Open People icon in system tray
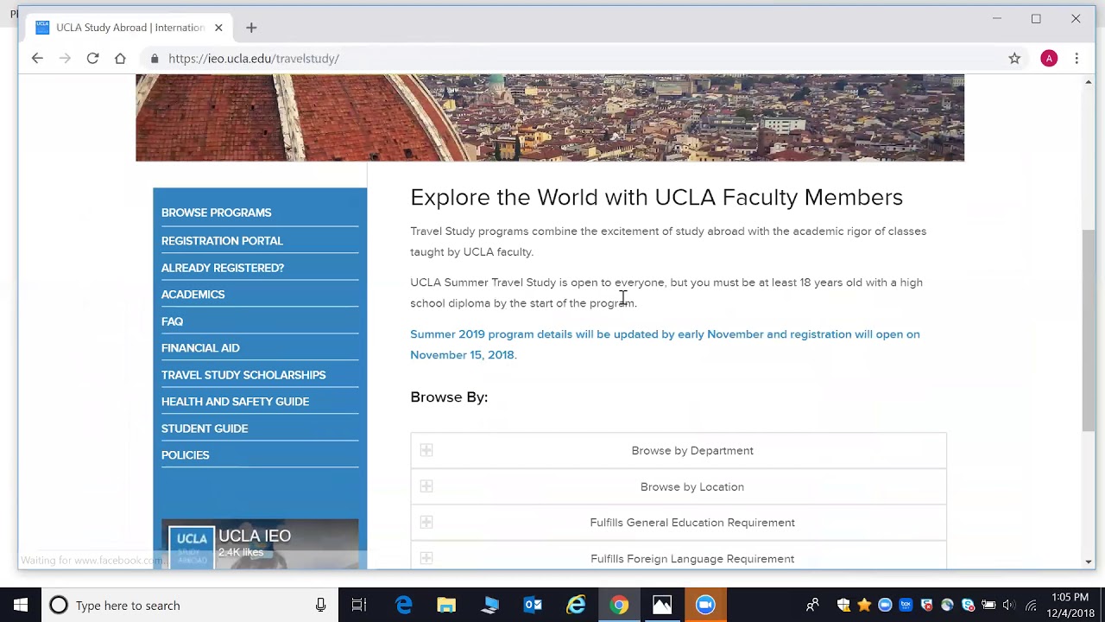Viewport: 1105px width, 622px height. pos(812,606)
